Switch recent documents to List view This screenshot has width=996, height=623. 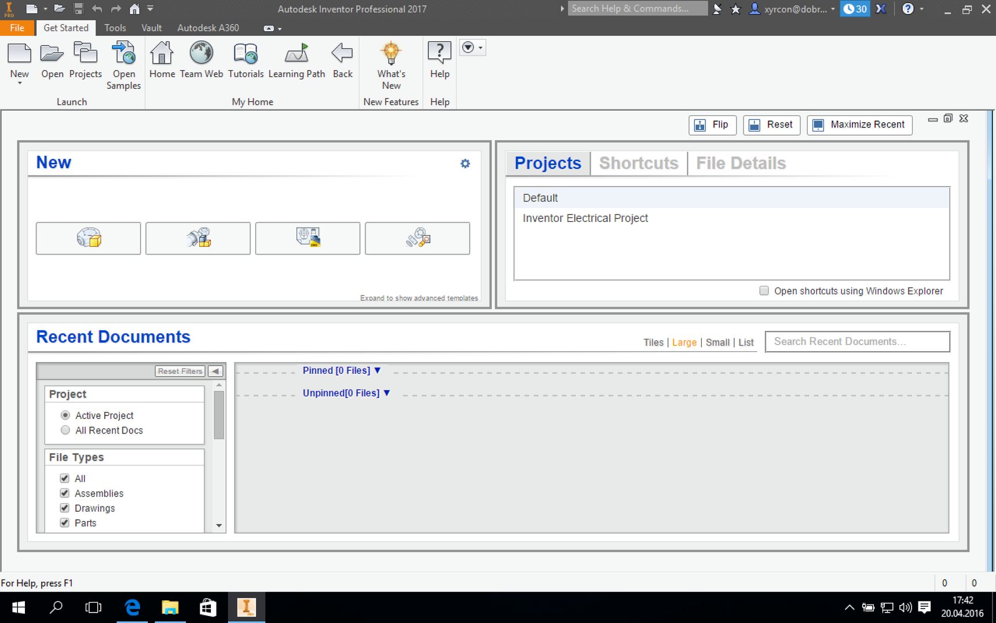click(x=746, y=343)
